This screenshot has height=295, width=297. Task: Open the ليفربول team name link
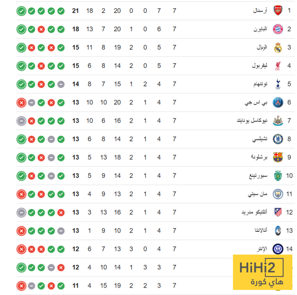pyautogui.click(x=259, y=66)
